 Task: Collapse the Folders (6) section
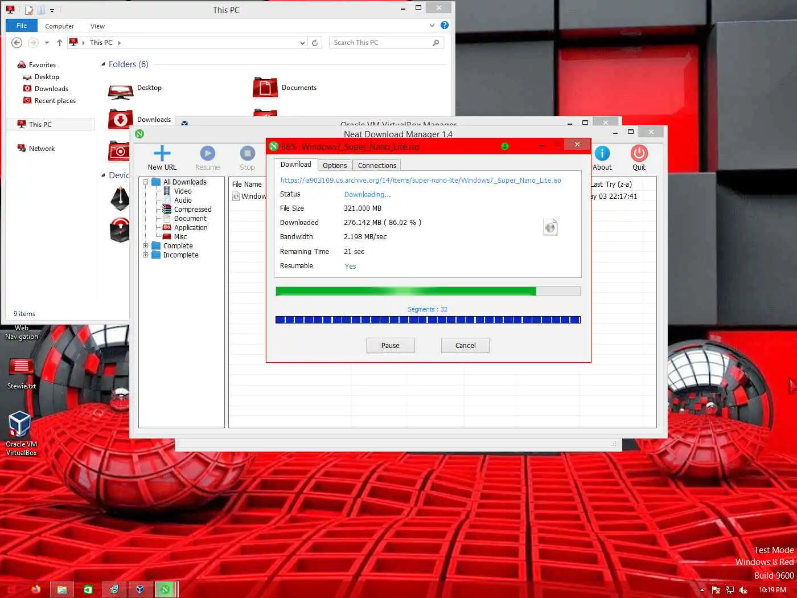[x=103, y=64]
